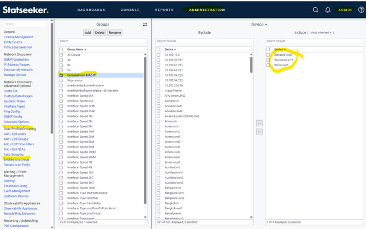Check the Adelaide-rtr device checkbox
The width and height of the screenshot is (366, 229).
click(x=158, y=101)
